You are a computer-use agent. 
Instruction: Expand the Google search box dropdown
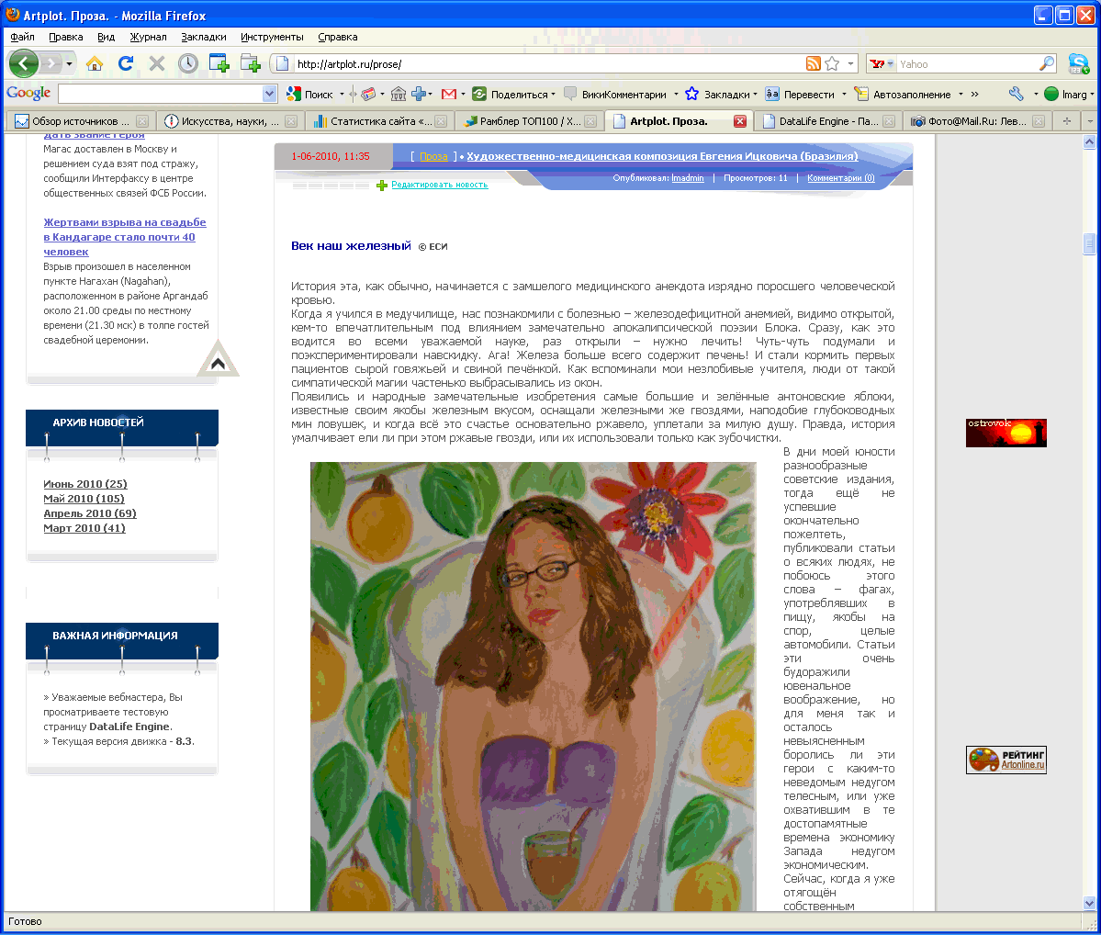(269, 94)
